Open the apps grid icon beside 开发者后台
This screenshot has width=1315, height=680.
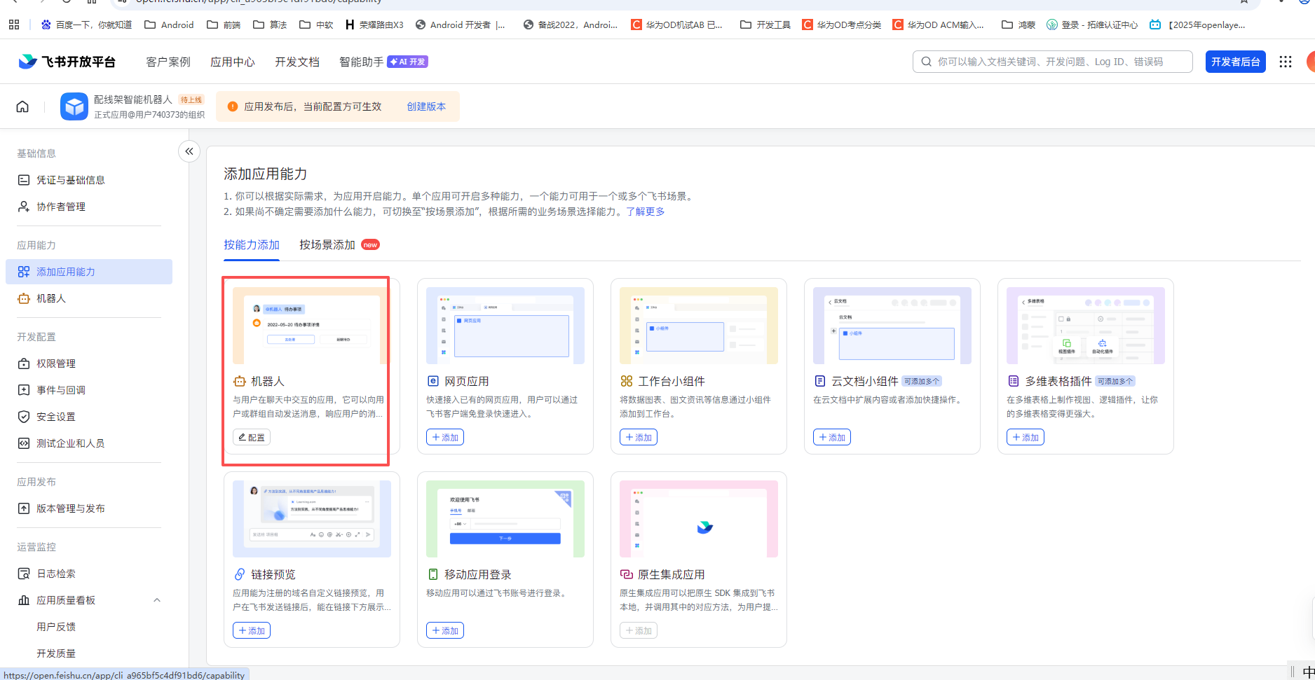(1285, 62)
